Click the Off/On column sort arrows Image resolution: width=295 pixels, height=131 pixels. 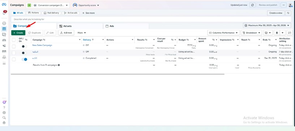tap(26, 40)
